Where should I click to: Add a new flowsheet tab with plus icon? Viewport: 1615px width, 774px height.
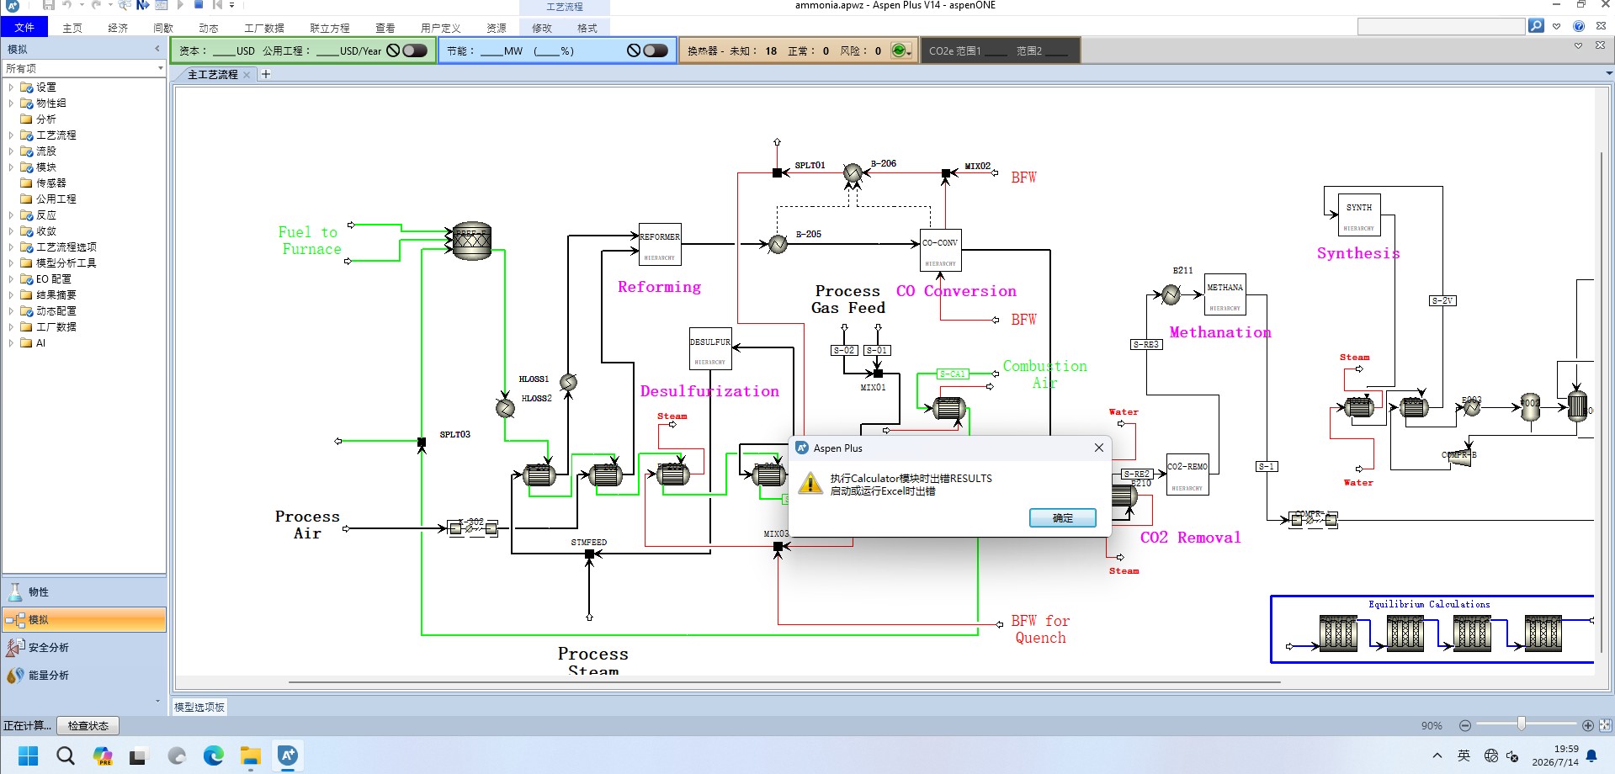(266, 74)
